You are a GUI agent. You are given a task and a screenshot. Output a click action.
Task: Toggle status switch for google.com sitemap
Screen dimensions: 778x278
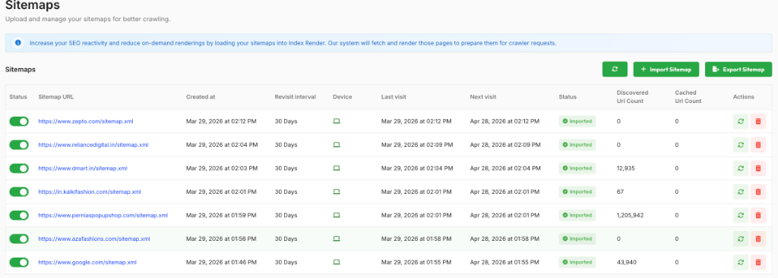pyautogui.click(x=19, y=262)
